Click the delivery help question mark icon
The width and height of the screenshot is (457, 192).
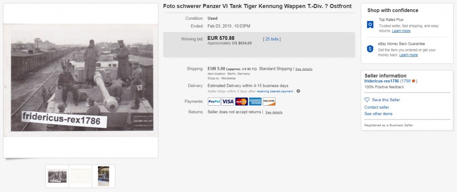click(298, 91)
